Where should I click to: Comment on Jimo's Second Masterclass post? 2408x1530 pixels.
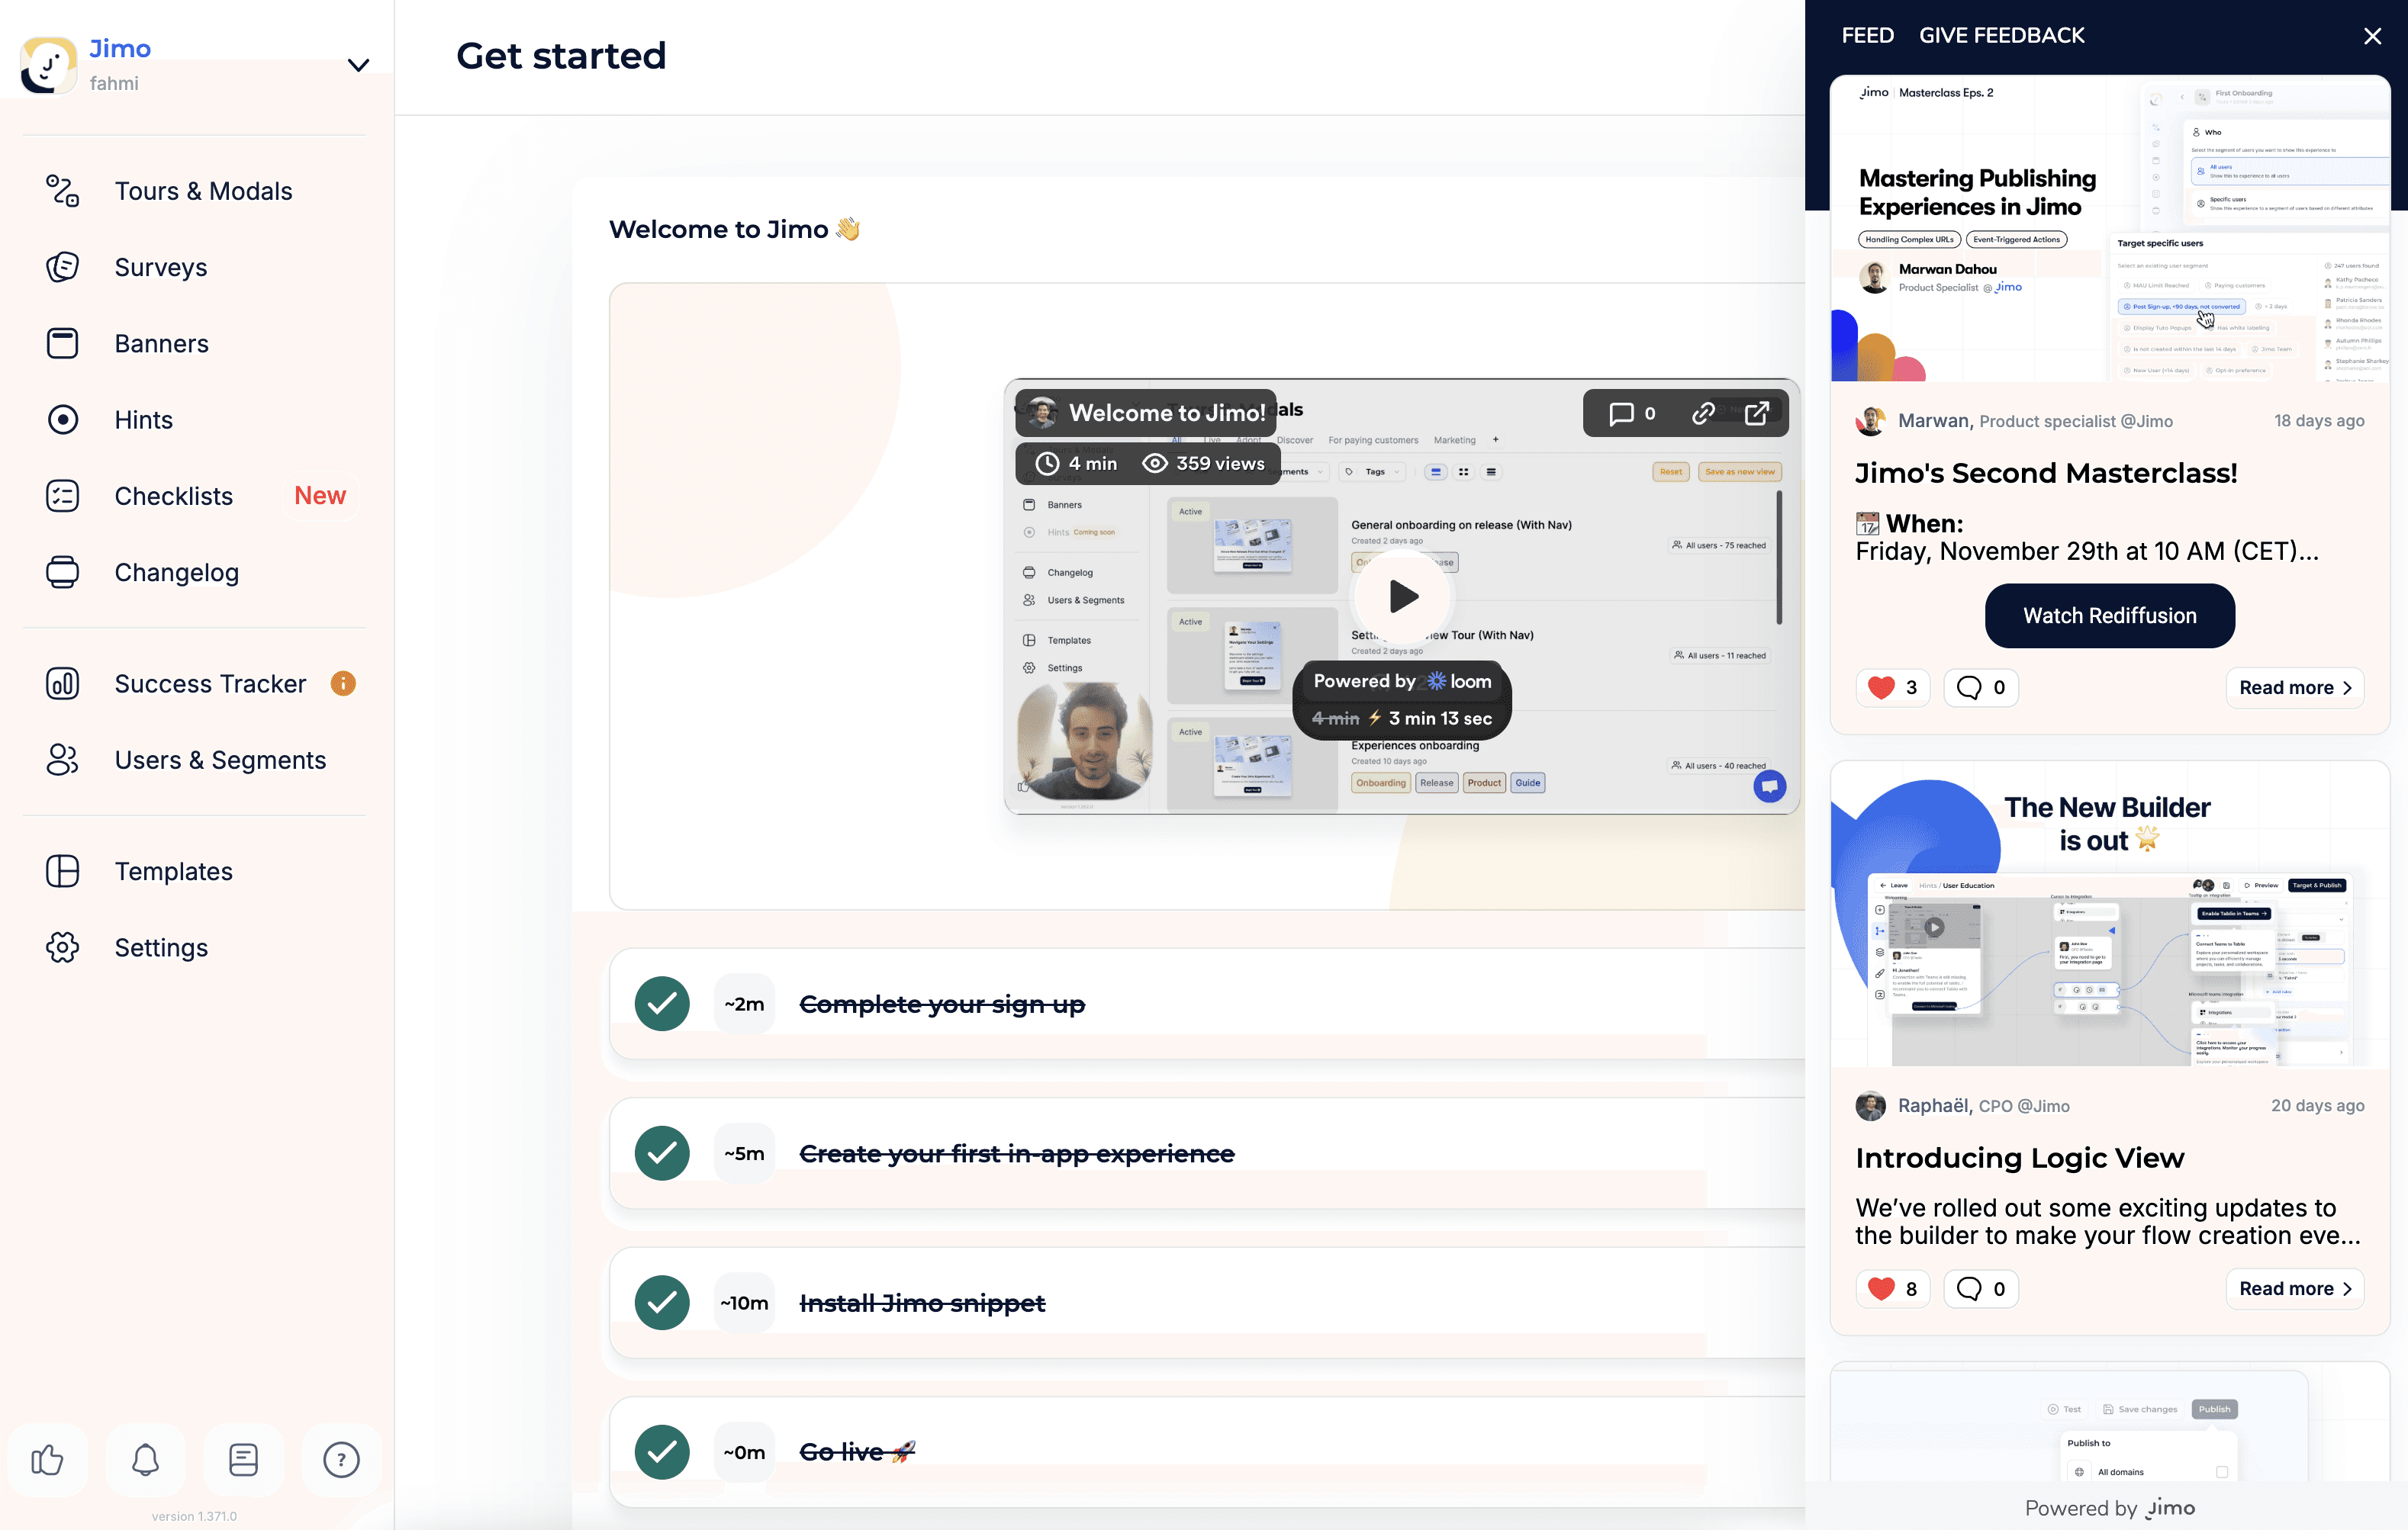pos(1980,687)
